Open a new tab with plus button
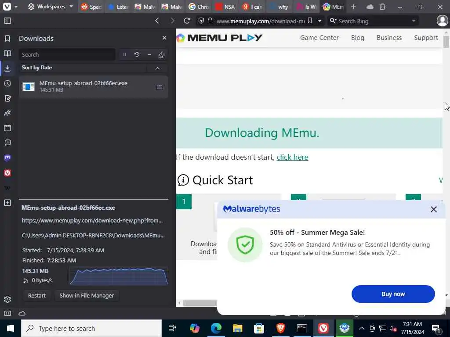This screenshot has width=450, height=337. click(353, 7)
